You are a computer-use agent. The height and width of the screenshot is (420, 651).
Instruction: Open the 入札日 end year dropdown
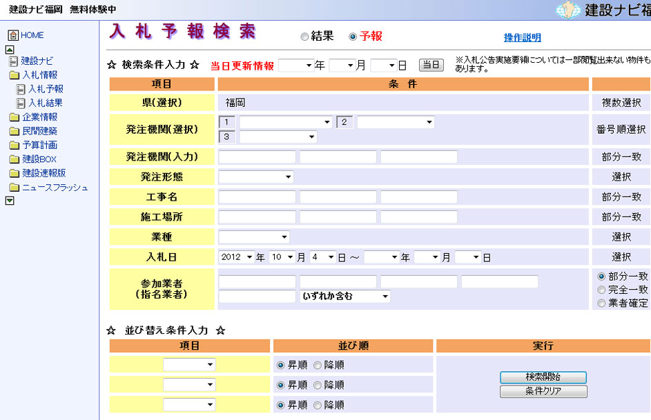click(382, 257)
